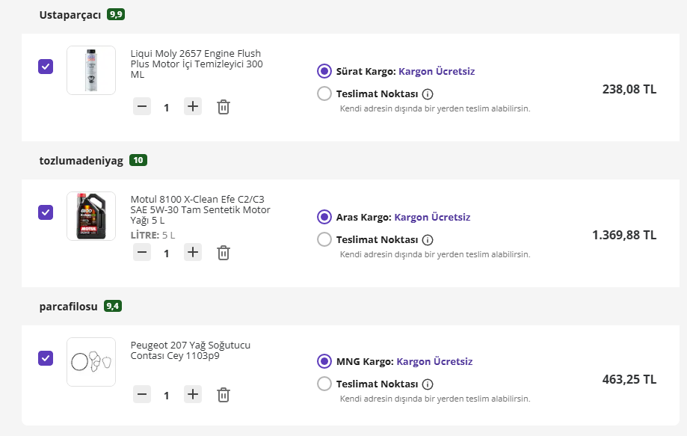The image size is (687, 436).
Task: Toggle the Peugeot 207 gasket checkbox
Action: coord(46,357)
